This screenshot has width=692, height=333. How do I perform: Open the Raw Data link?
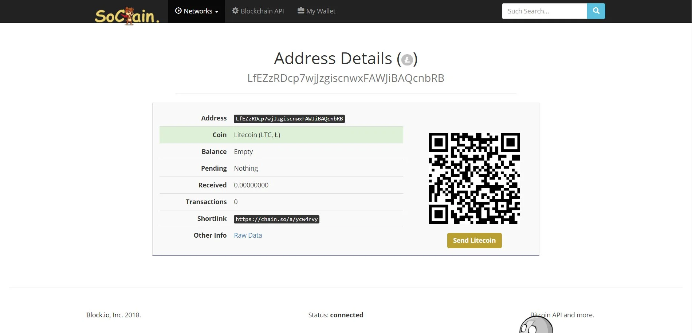click(248, 235)
